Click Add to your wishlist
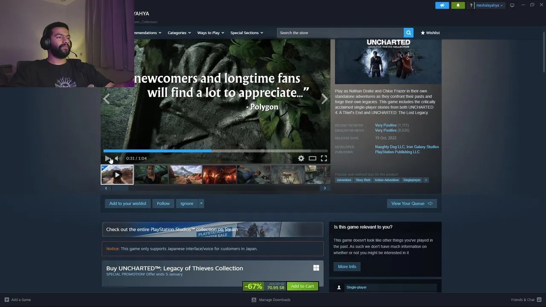The height and width of the screenshot is (307, 546). pos(128,203)
